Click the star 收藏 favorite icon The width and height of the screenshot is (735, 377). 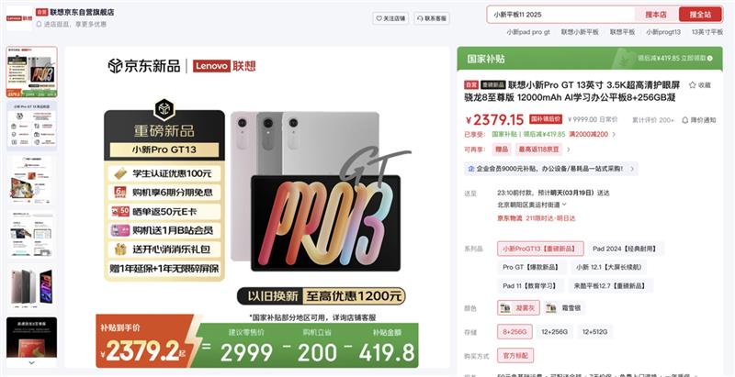693,85
